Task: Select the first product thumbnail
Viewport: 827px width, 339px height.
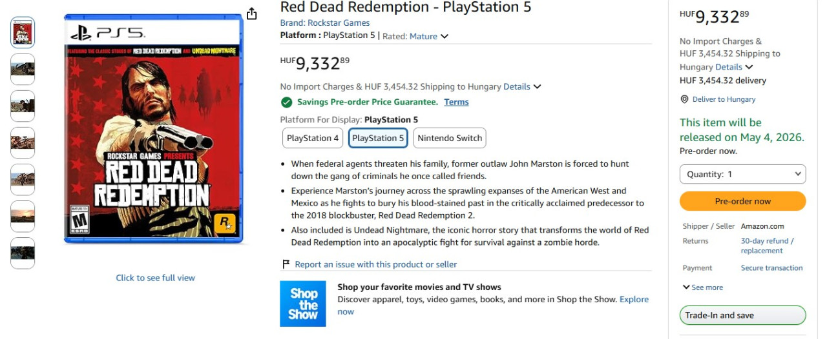Action: [23, 32]
